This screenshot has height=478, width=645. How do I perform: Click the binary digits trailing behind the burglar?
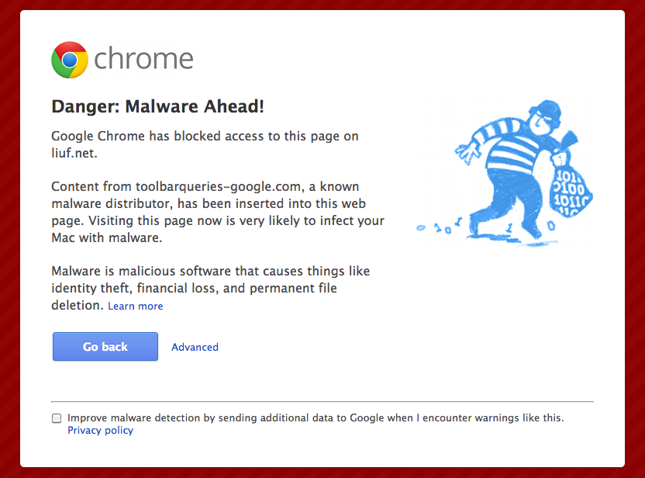[x=439, y=227]
